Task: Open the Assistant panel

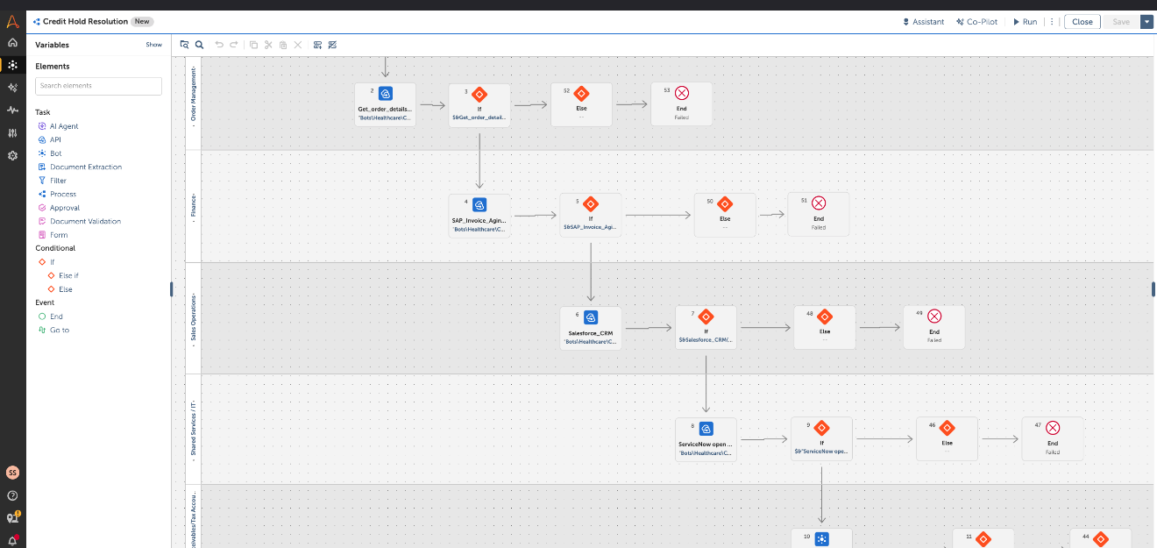Action: coord(924,22)
